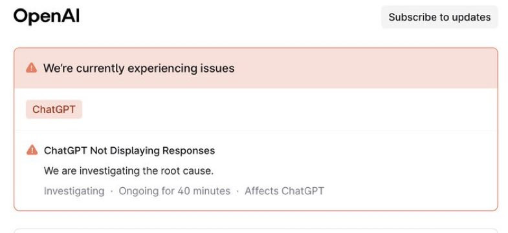
Task: Select the ChatGPT component tag
Action: [54, 109]
